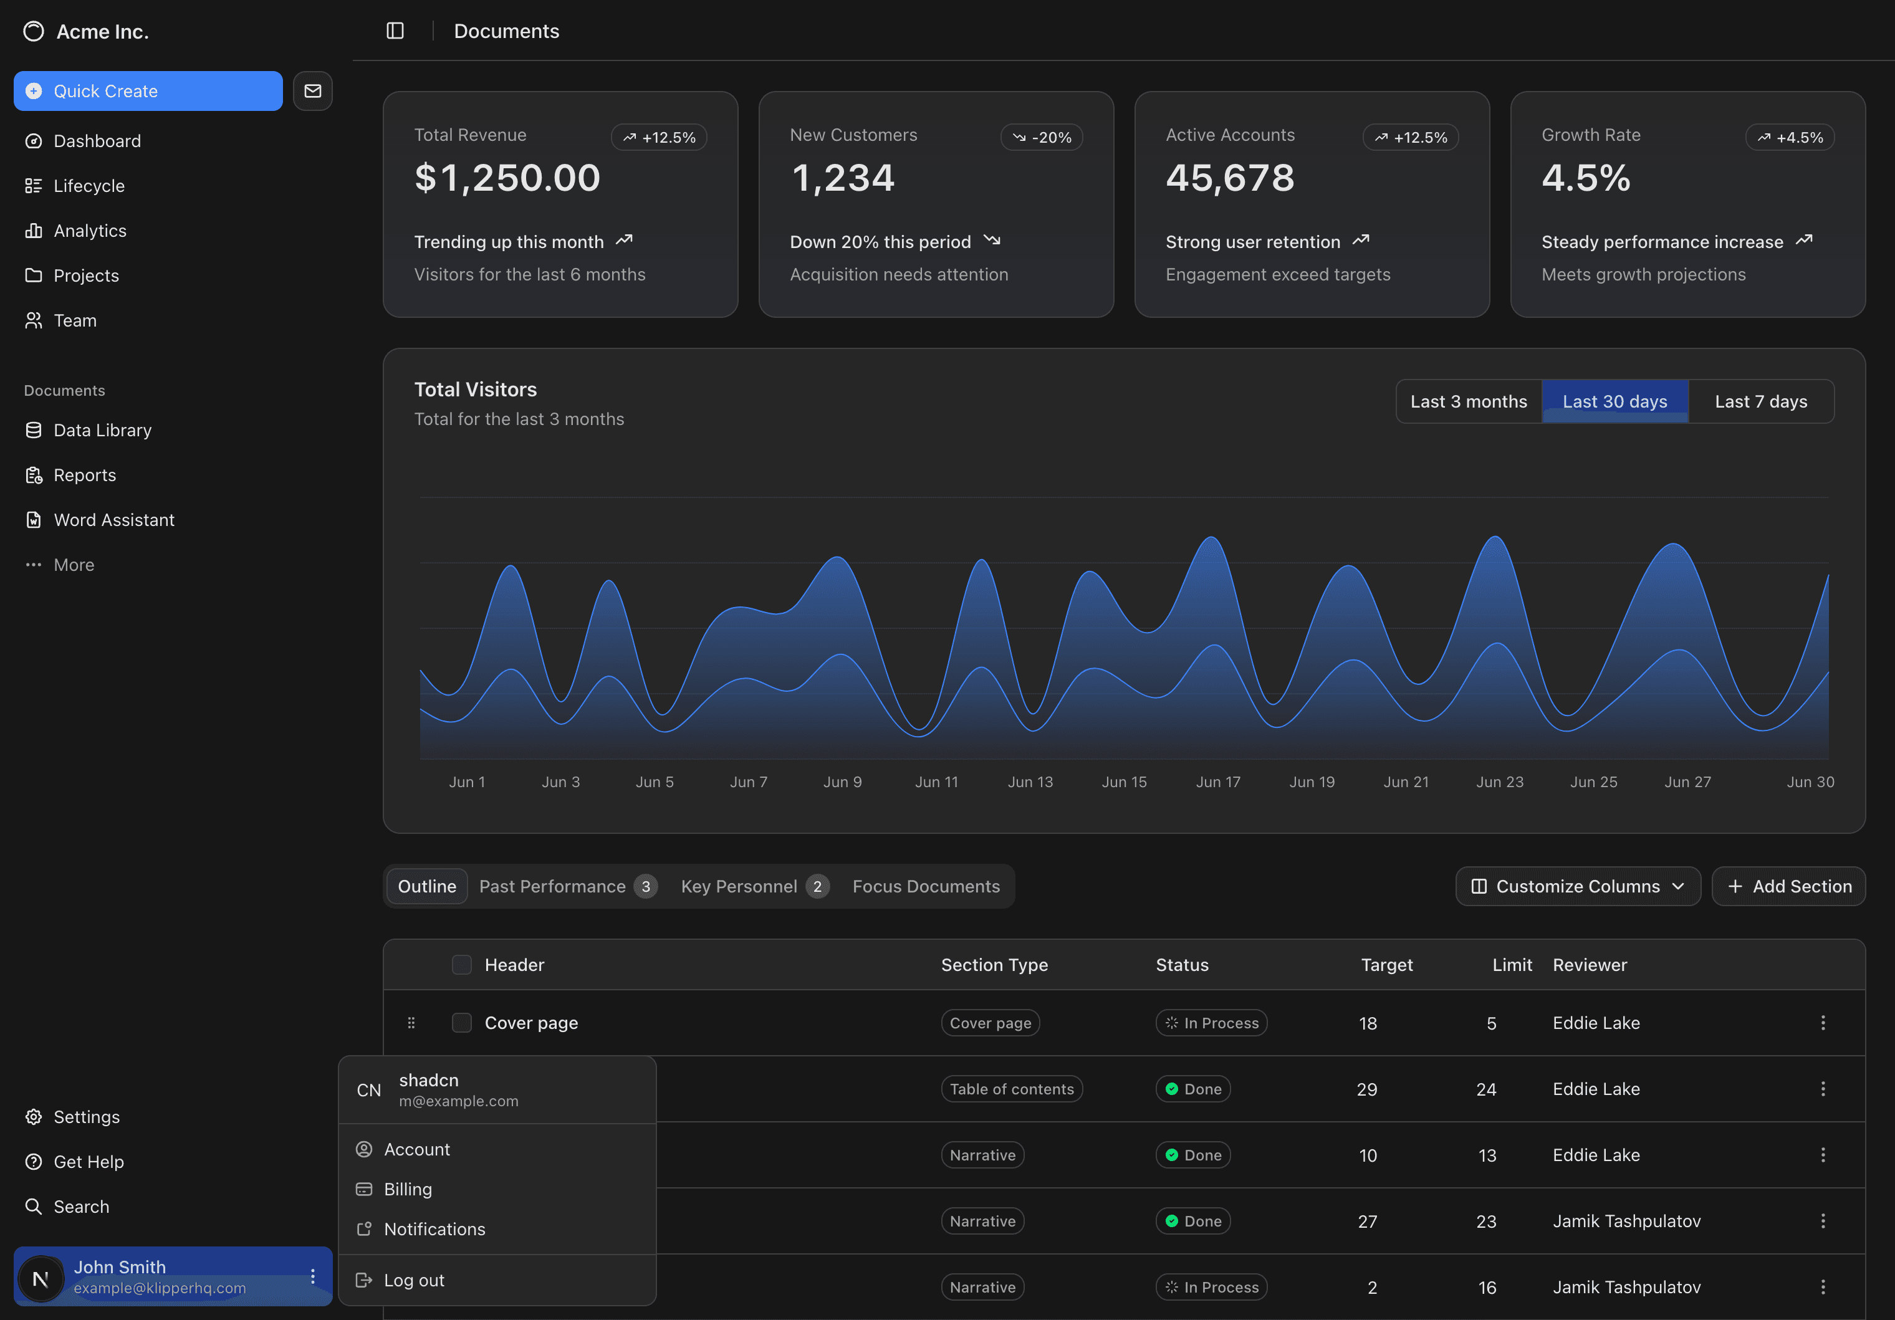
Task: Open Analytics from the sidebar
Action: 90,231
